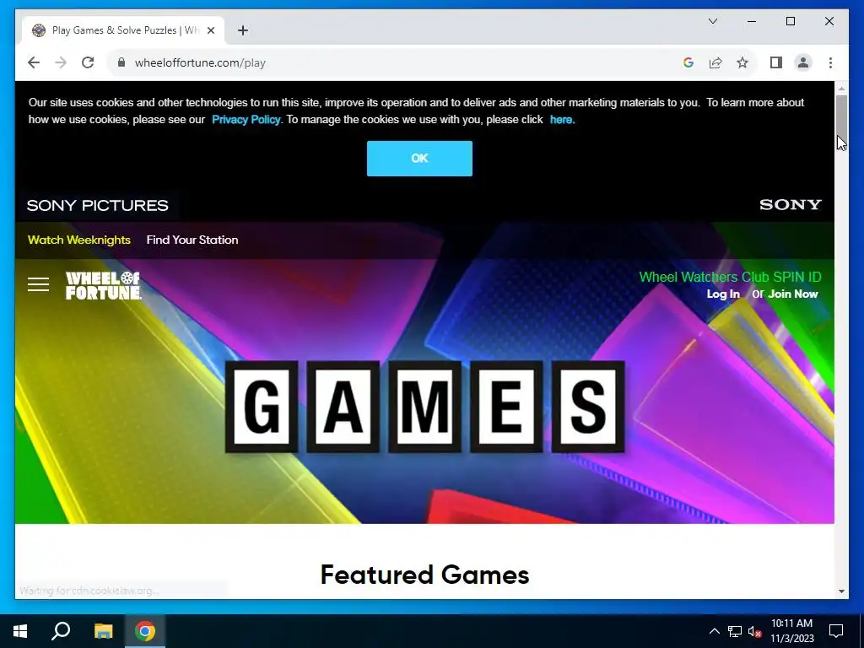The image size is (864, 648).
Task: Open the taskbar clock and date
Action: pyautogui.click(x=791, y=631)
